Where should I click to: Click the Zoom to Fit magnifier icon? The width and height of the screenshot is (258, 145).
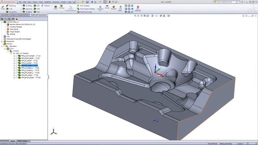pos(135,16)
